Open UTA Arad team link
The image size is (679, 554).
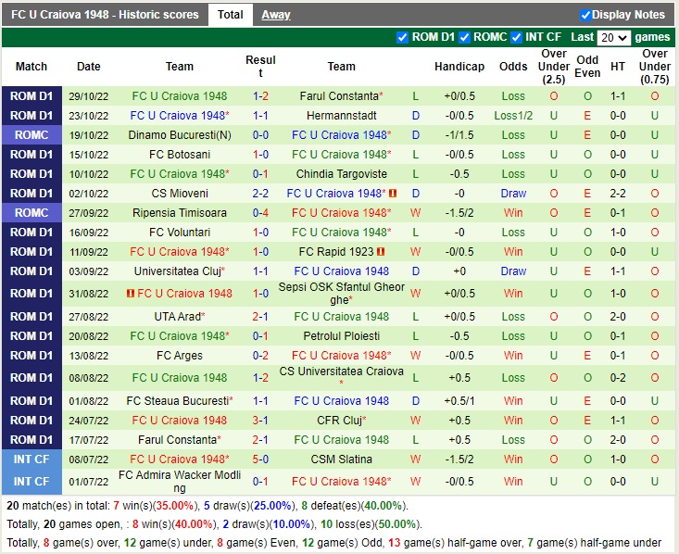coord(178,317)
